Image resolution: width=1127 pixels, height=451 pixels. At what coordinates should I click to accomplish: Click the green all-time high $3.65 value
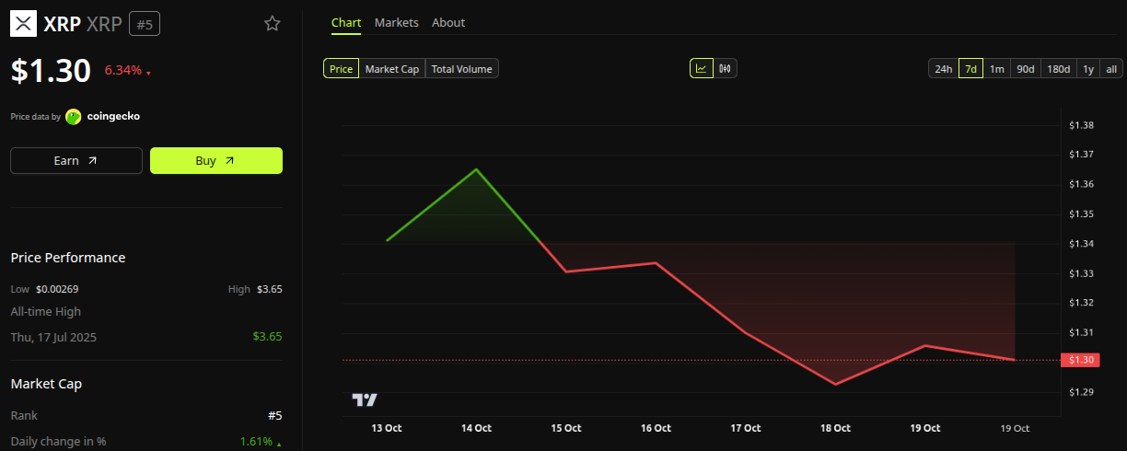[267, 336]
